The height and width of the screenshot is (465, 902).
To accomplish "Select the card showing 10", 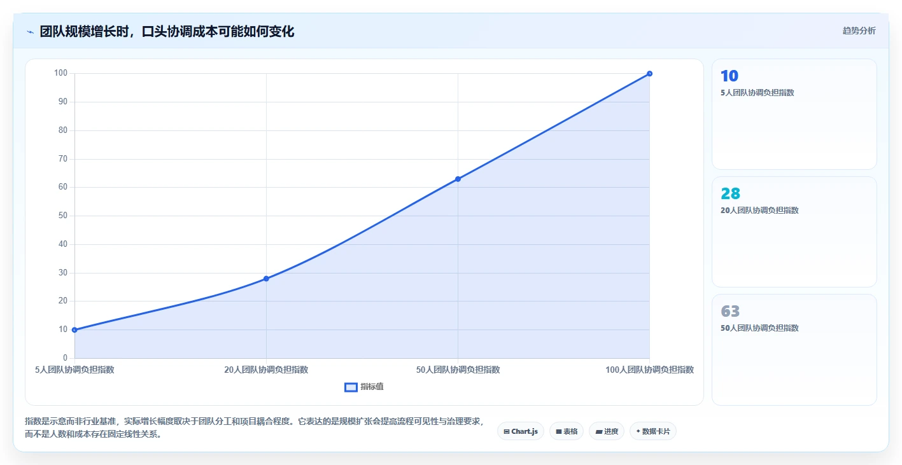I will [794, 115].
